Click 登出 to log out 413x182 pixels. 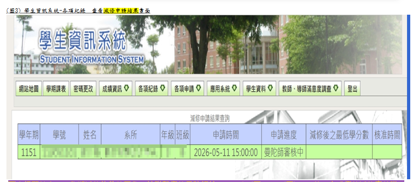click(352, 89)
